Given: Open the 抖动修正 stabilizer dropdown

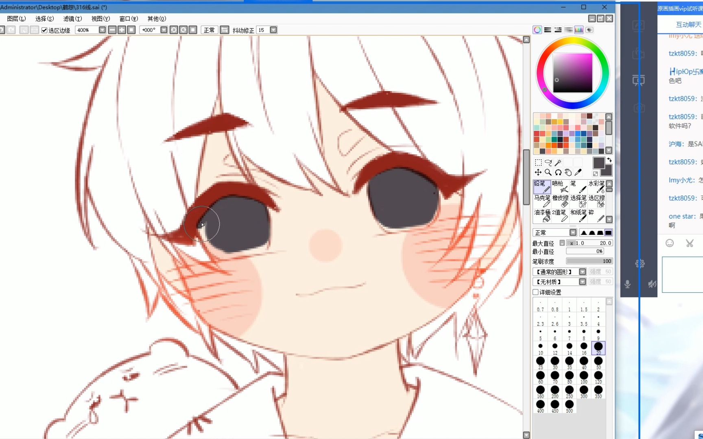Looking at the screenshot, I should point(273,30).
